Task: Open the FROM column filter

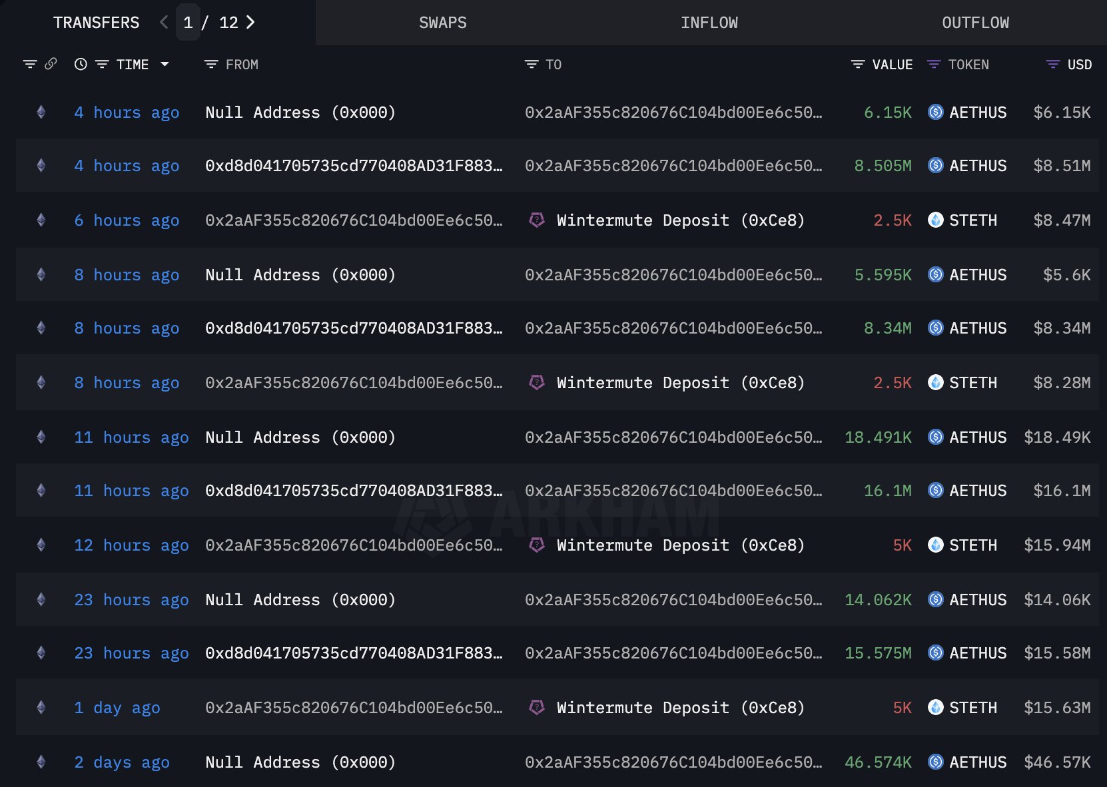Action: (x=211, y=65)
